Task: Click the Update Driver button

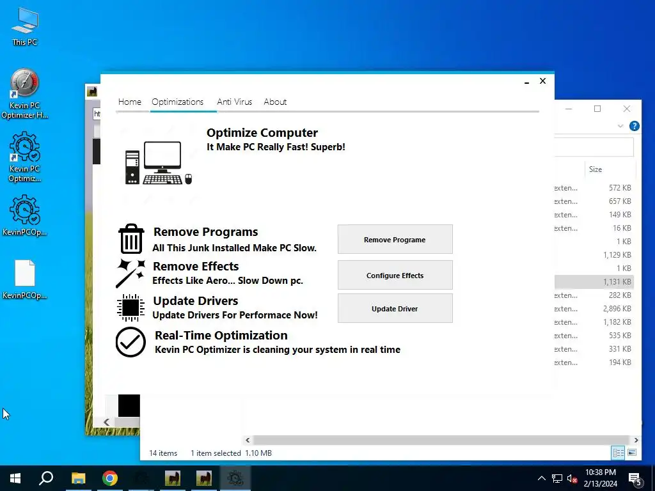Action: click(395, 308)
